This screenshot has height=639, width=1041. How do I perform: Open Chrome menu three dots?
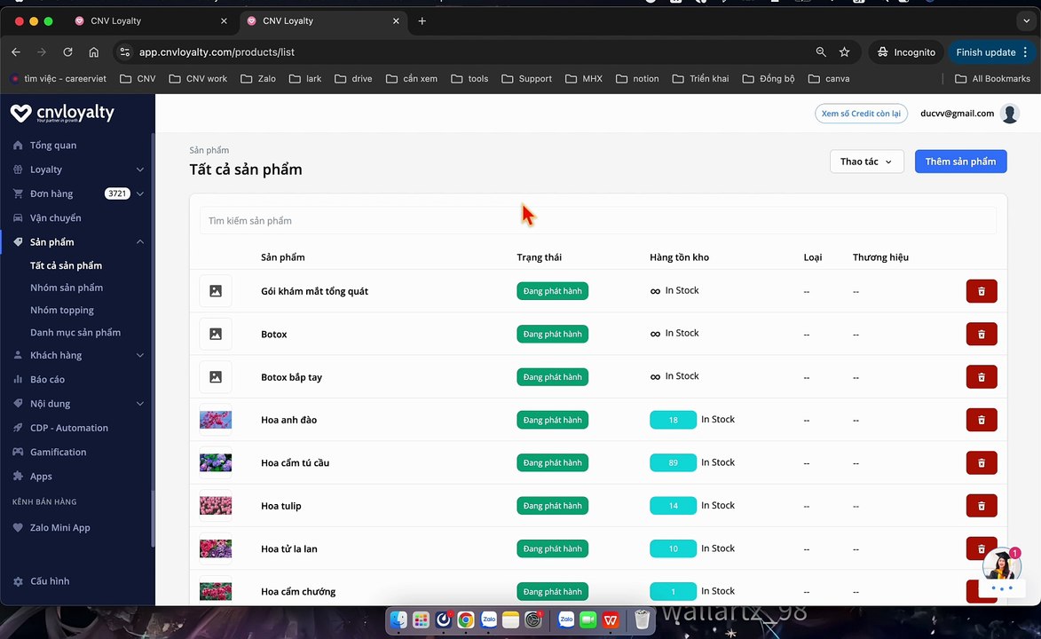tap(1026, 51)
